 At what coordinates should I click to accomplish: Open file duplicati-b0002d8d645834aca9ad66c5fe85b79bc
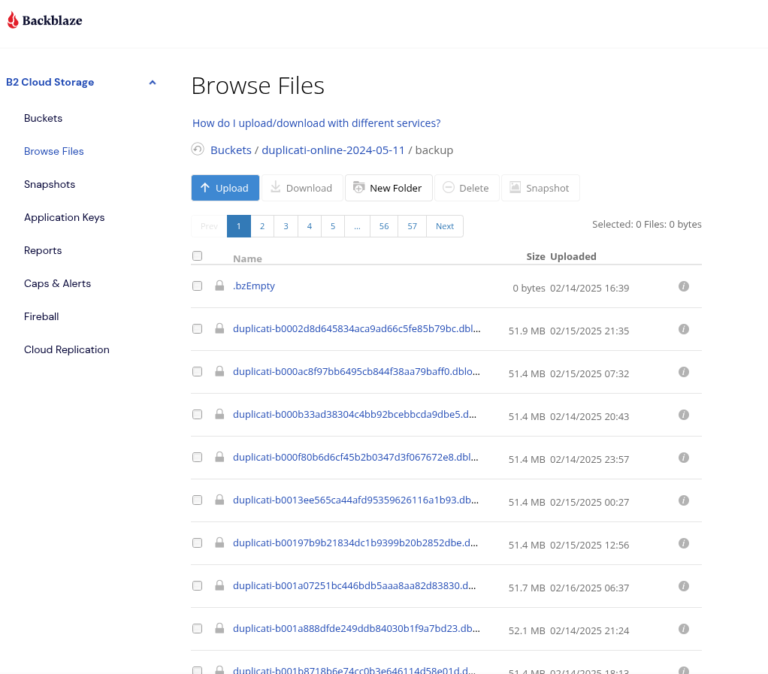[x=356, y=328]
